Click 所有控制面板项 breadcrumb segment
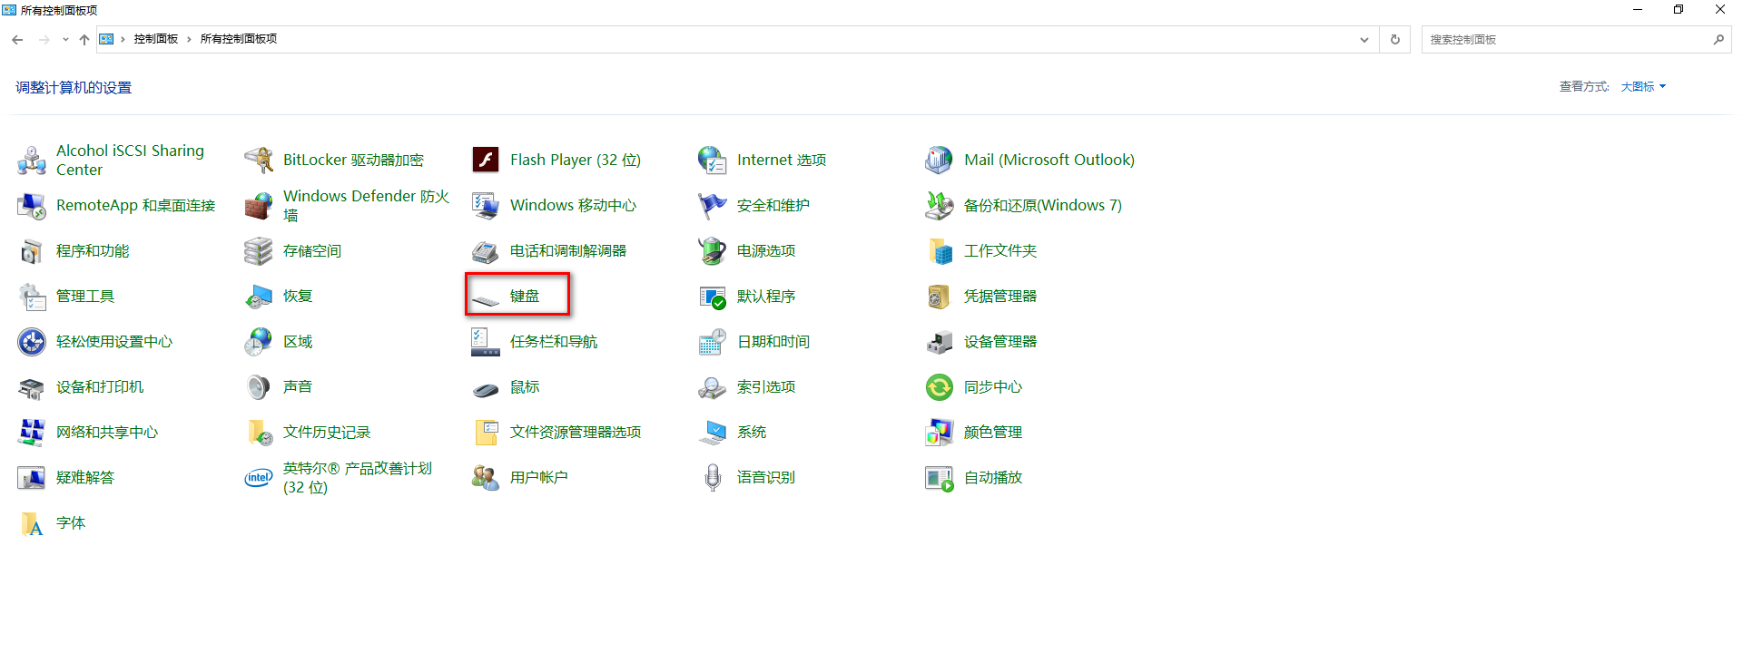1743x653 pixels. pyautogui.click(x=238, y=39)
